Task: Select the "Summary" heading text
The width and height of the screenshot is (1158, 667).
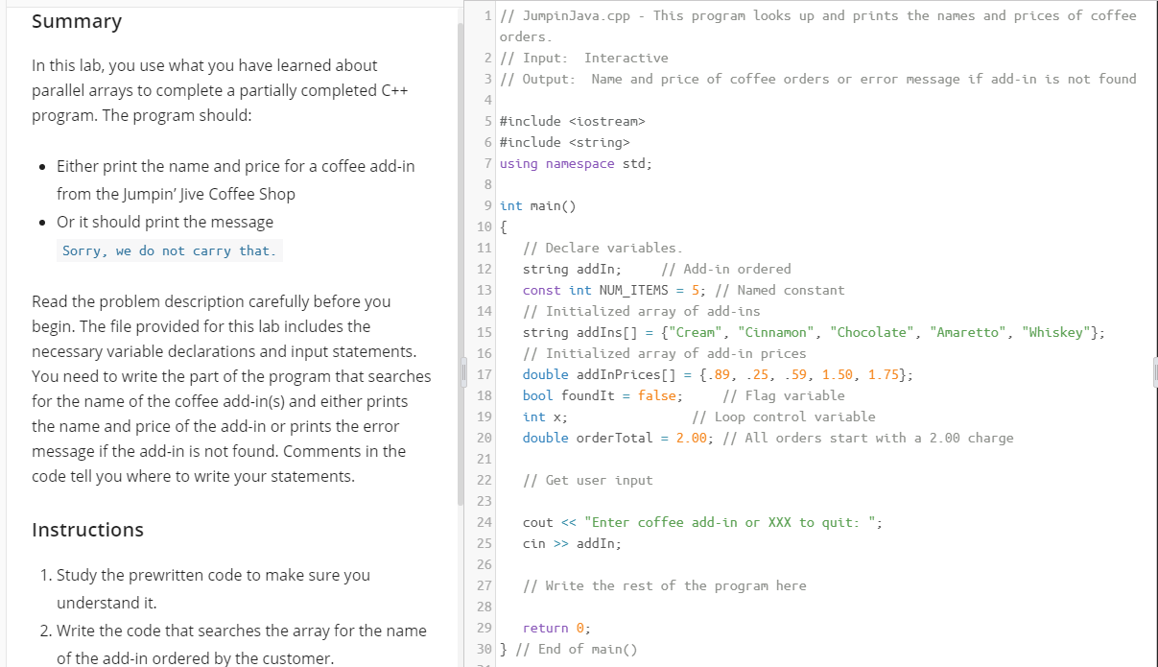Action: click(x=77, y=21)
